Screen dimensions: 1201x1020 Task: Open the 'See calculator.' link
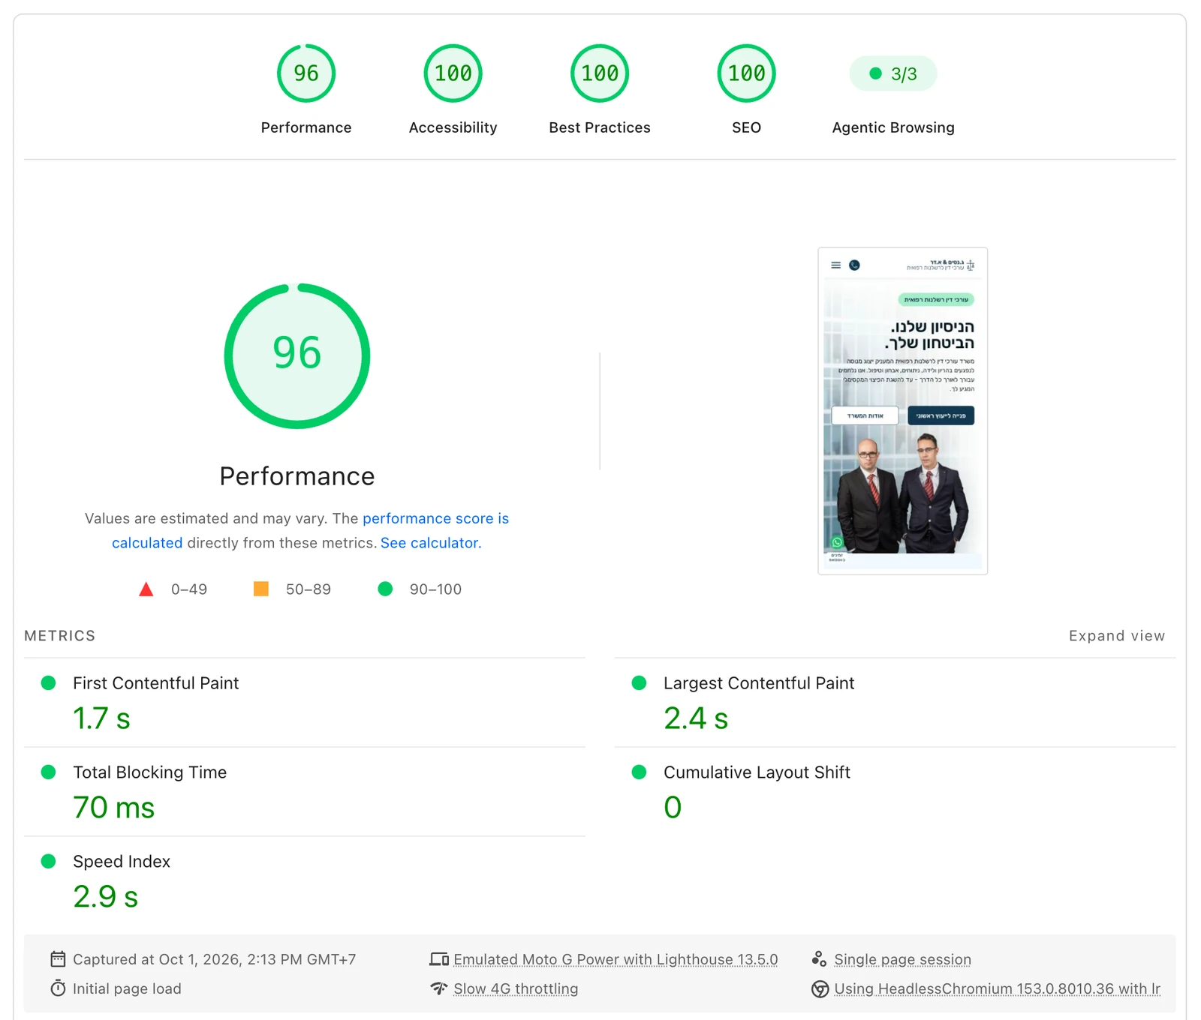tap(431, 542)
